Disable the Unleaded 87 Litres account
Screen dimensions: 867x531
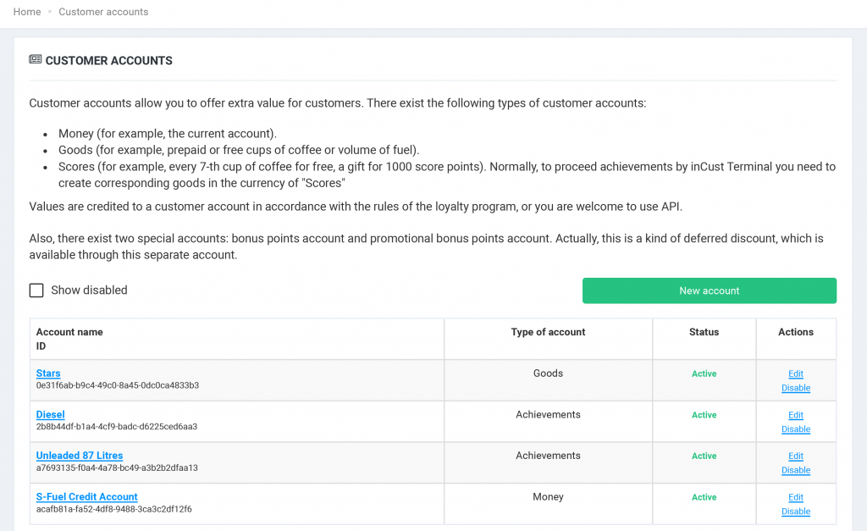click(795, 470)
